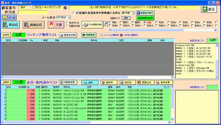
Task: Click the 確認日 column header in sent list
Action: click(47, 87)
